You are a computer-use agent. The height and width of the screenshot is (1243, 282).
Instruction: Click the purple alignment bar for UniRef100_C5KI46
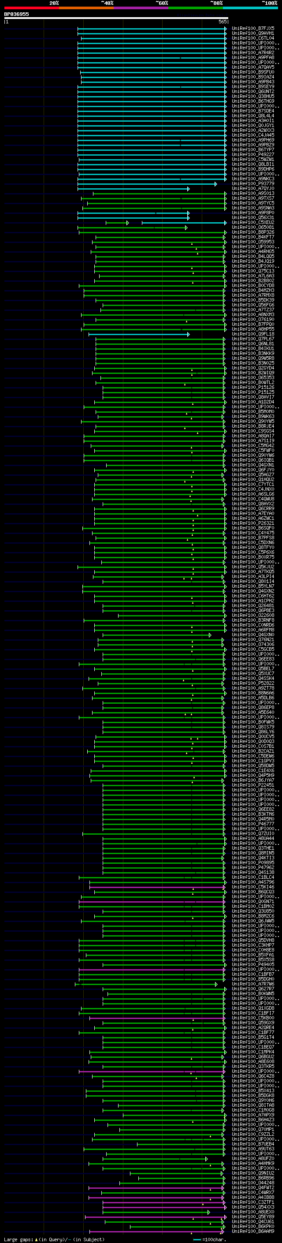[x=158, y=887]
